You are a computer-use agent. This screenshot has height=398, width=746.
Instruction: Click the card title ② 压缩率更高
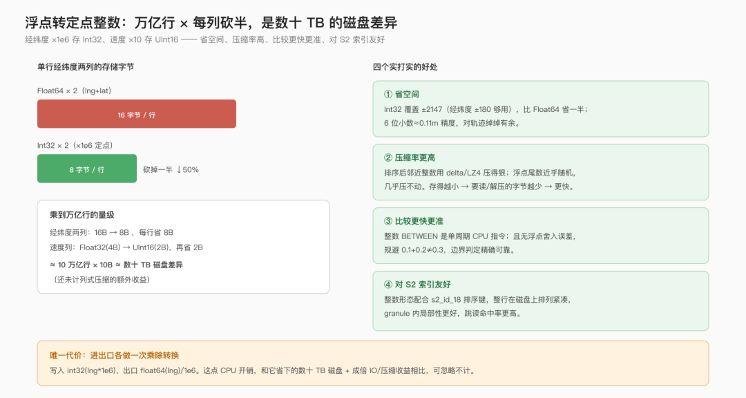coord(410,158)
